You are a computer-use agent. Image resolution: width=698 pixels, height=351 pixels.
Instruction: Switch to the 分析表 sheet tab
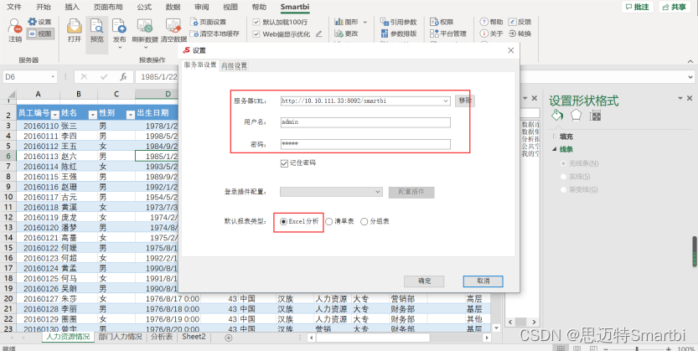[x=161, y=337]
